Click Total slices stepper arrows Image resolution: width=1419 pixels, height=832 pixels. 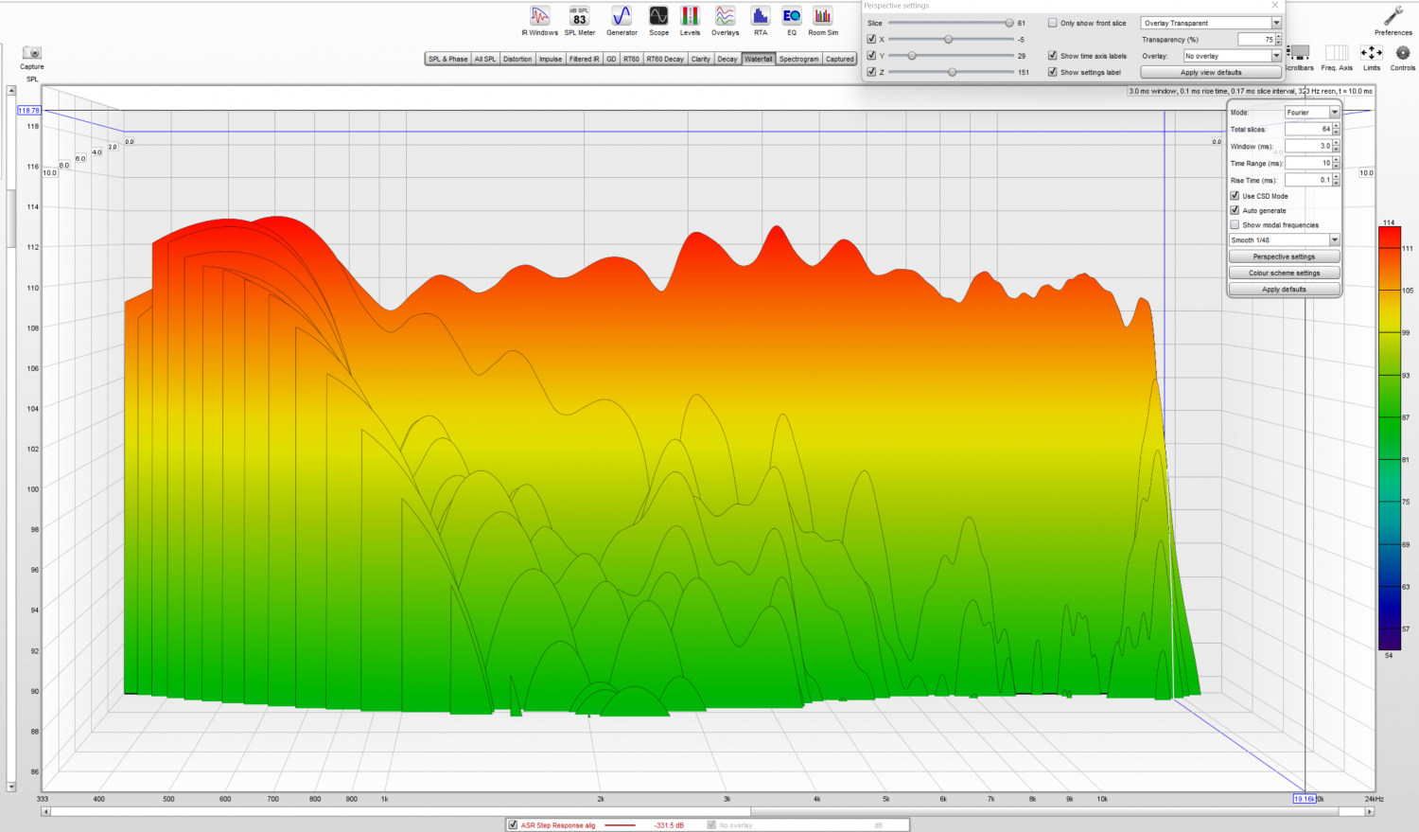click(1336, 129)
